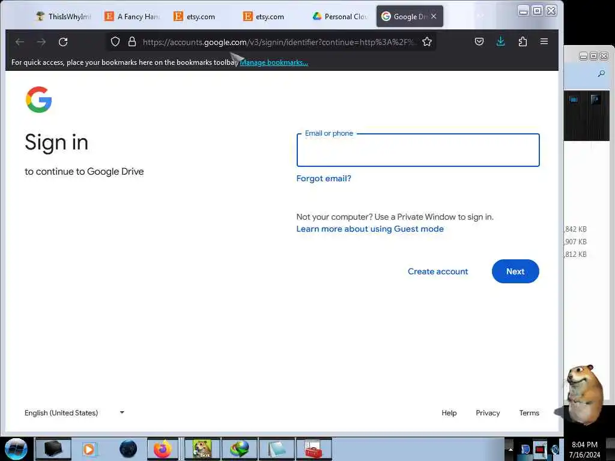Viewport: 615px width, 461px height.
Task: Open the English (United States) language dropdown
Action: coord(74,413)
